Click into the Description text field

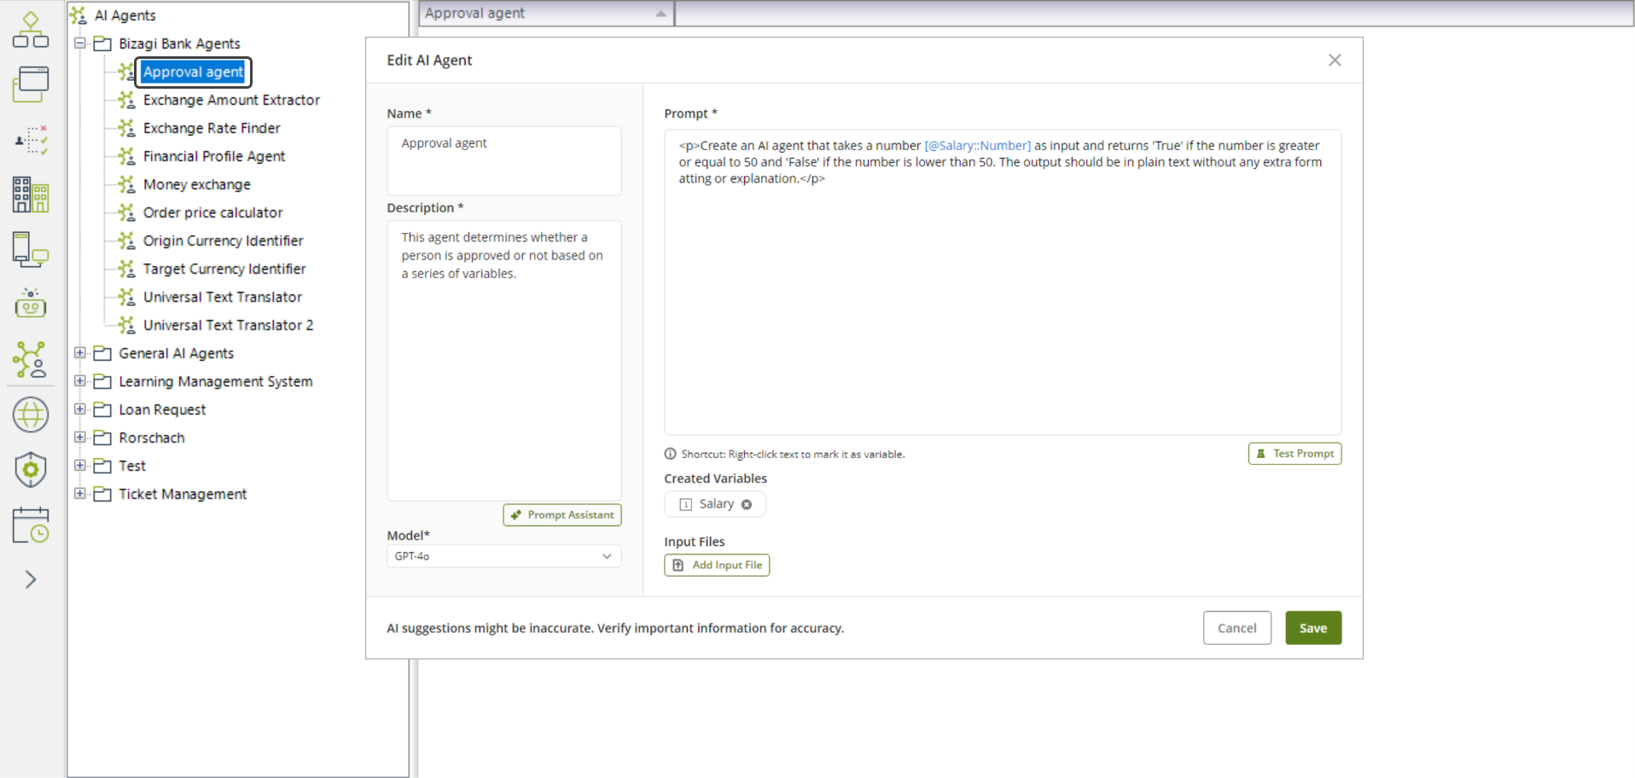click(503, 358)
